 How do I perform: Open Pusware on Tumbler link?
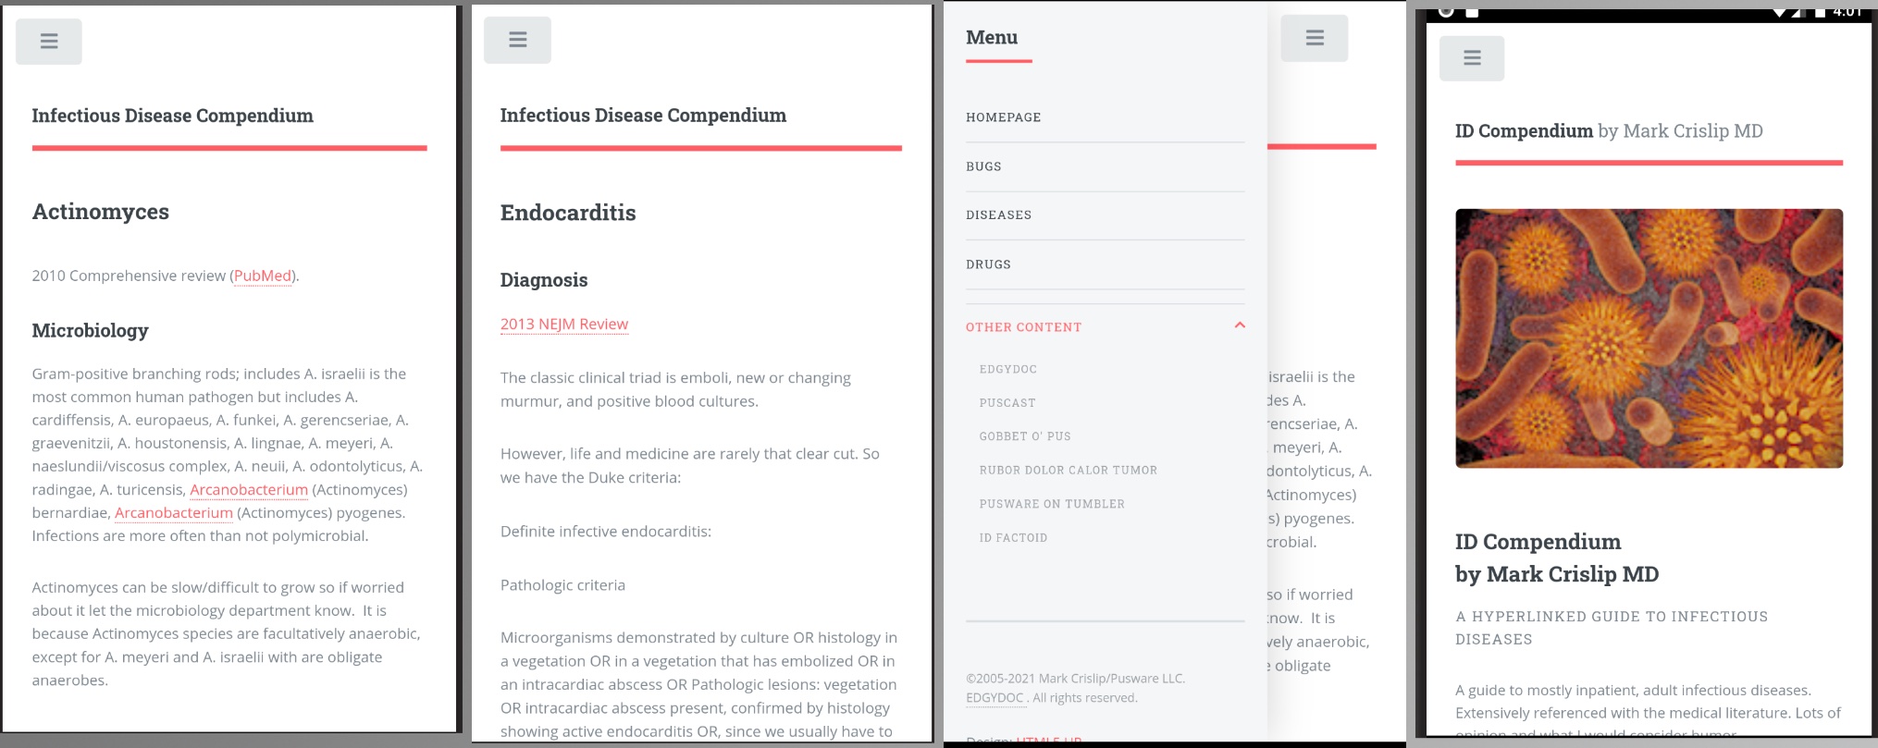point(1052,504)
